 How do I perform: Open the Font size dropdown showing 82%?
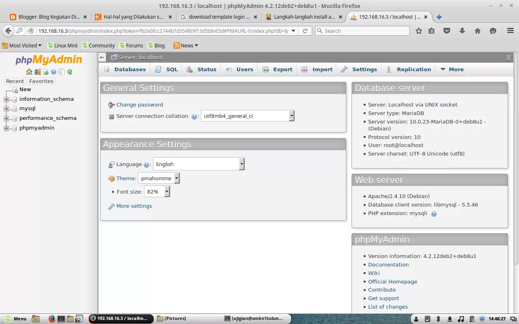point(157,192)
